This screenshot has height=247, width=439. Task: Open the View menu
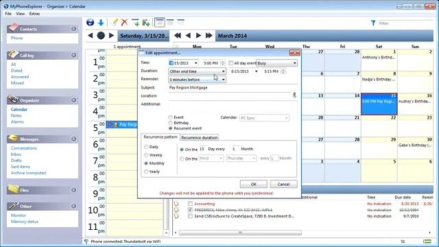coord(20,14)
